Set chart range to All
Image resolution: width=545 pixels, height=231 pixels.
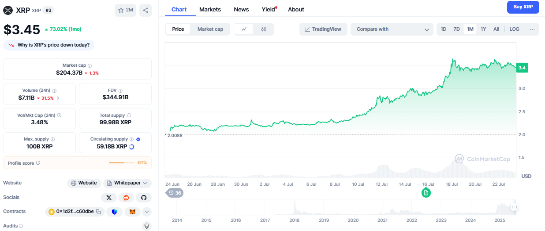[496, 29]
